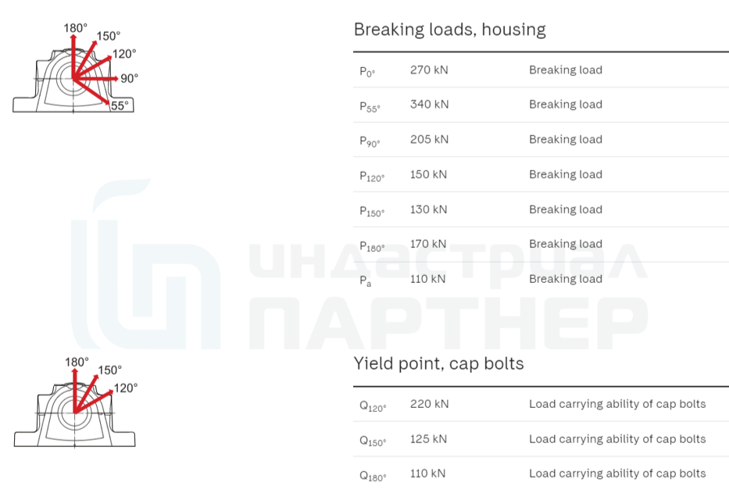Click the 340 kN value for P55°
The height and width of the screenshot is (490, 729).
tap(429, 104)
